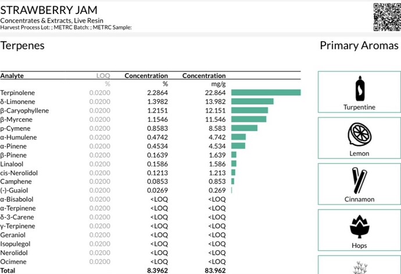Click the α-Bisabolol analyte name

pyautogui.click(x=17, y=200)
